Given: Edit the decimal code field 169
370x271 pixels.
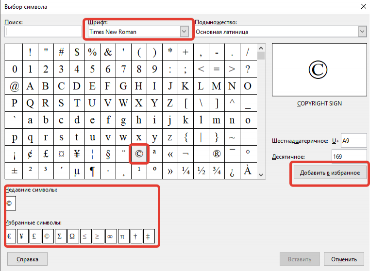Looking at the screenshot, I should (x=349, y=156).
